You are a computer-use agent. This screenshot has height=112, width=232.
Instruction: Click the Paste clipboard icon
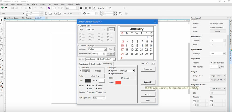point(30,8)
